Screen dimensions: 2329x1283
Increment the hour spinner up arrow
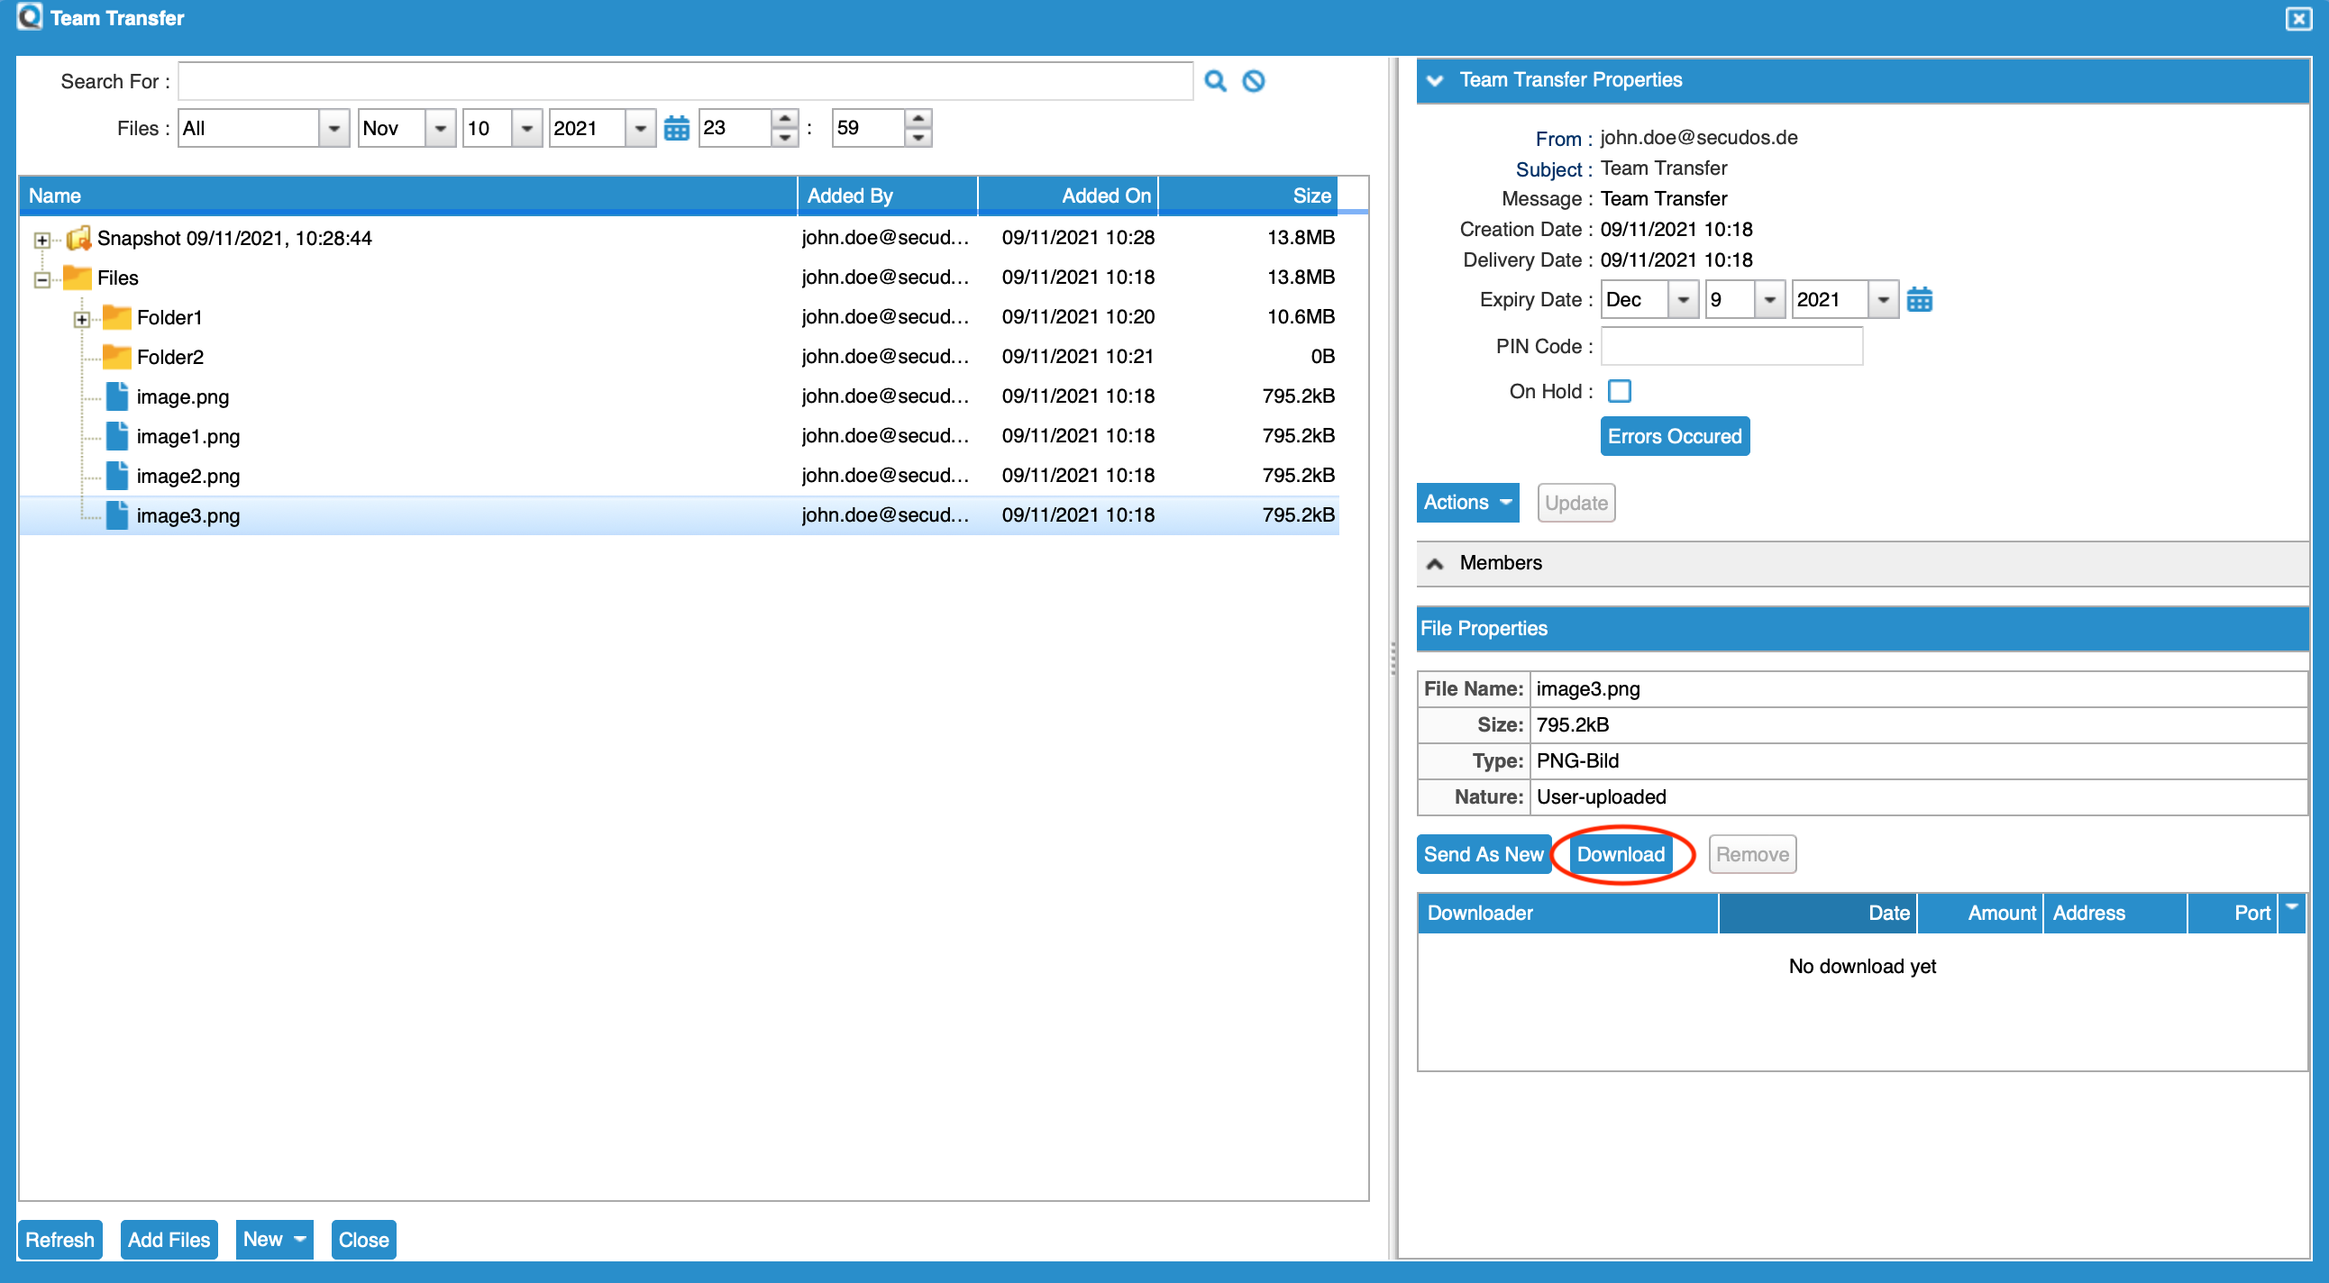(x=785, y=119)
